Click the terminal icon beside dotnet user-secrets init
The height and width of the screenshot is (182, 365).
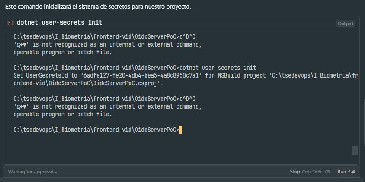pos(10,23)
